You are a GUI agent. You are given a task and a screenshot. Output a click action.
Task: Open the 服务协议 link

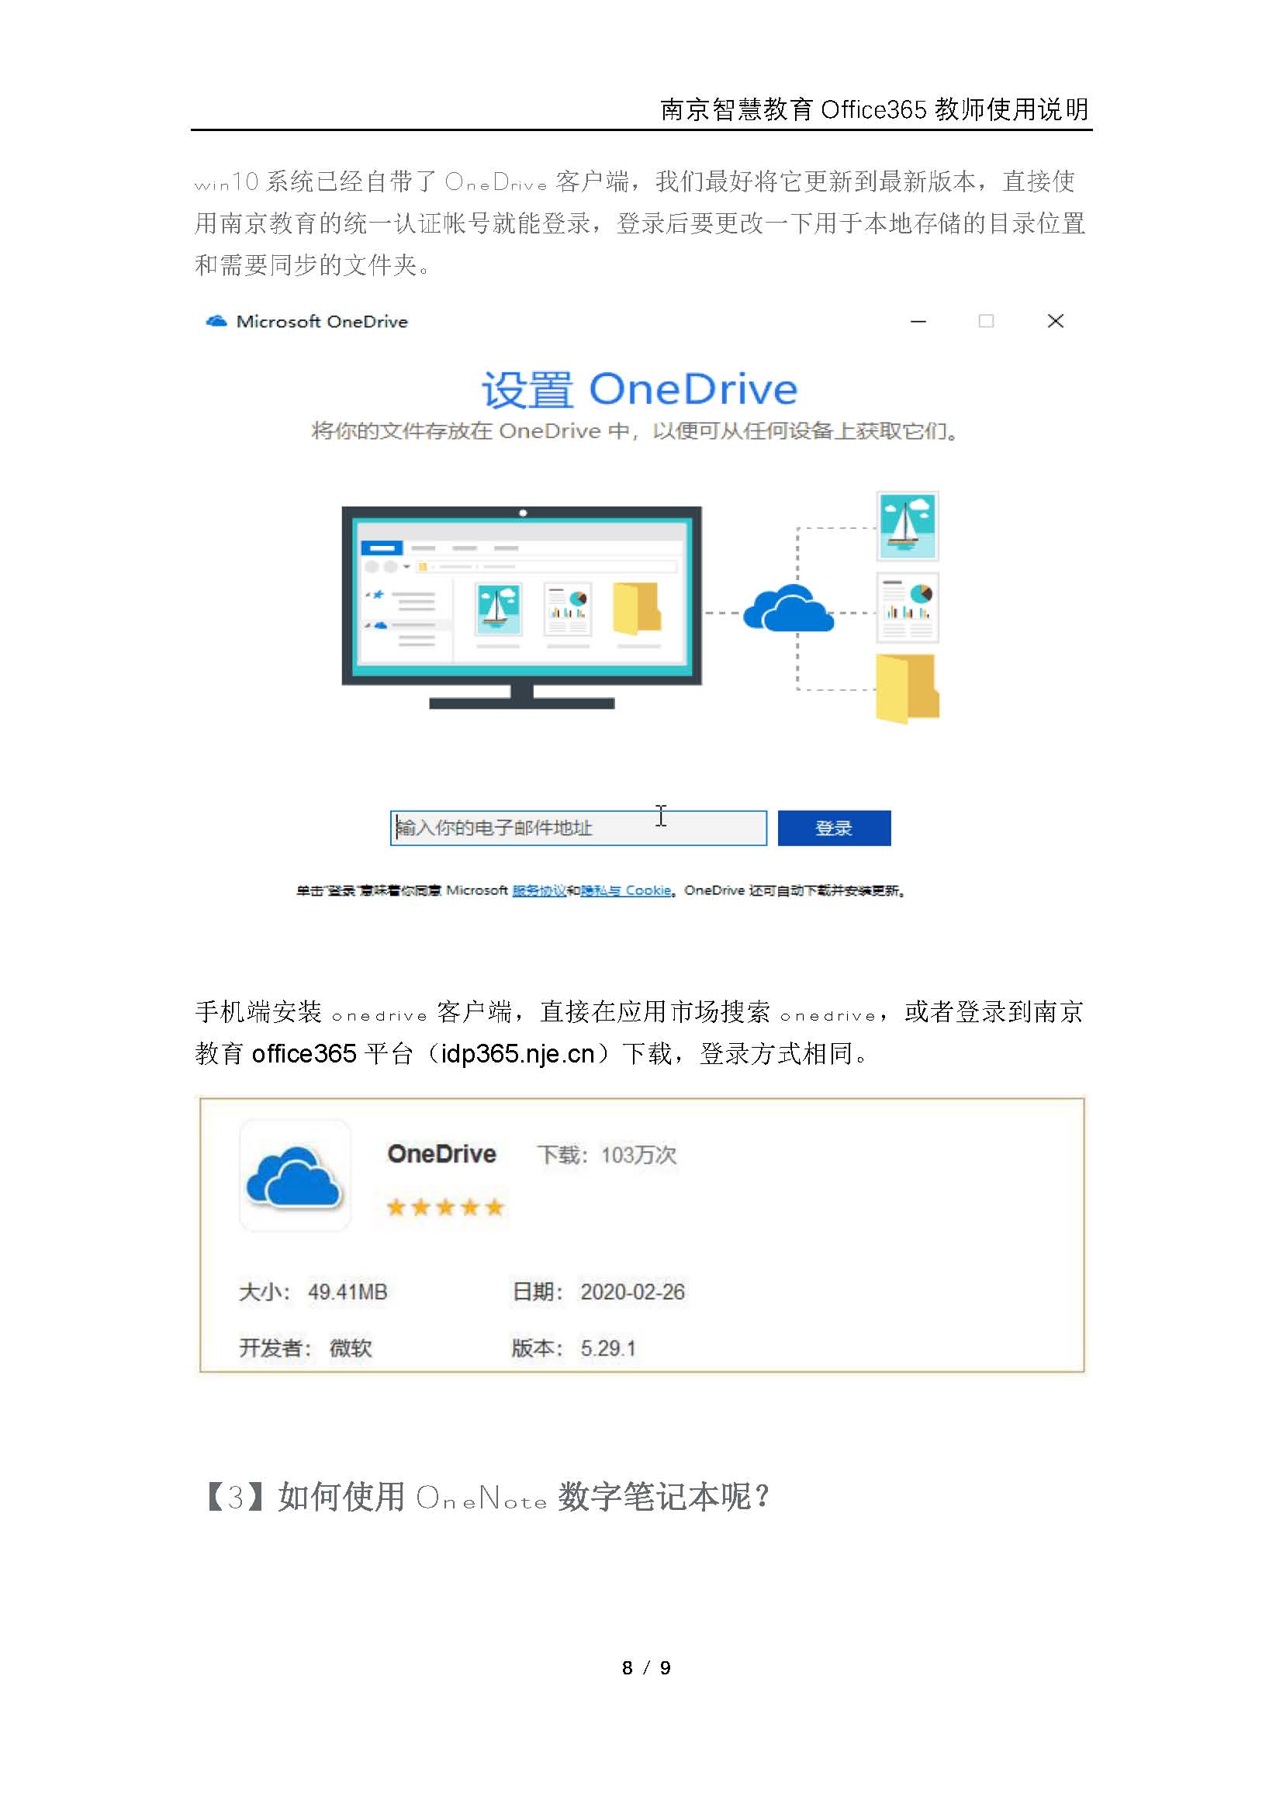(x=540, y=890)
